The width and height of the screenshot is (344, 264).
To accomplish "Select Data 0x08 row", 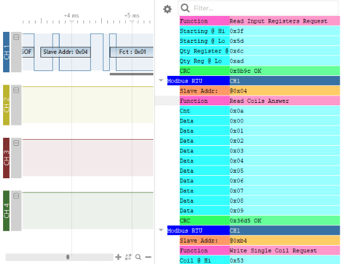I will [260, 201].
